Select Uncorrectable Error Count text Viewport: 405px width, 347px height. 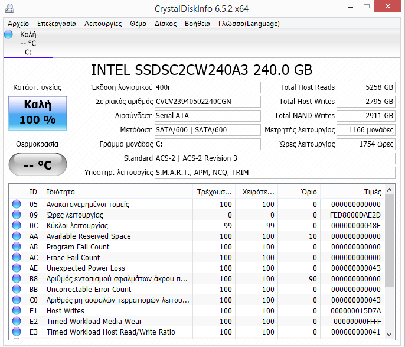click(89, 289)
